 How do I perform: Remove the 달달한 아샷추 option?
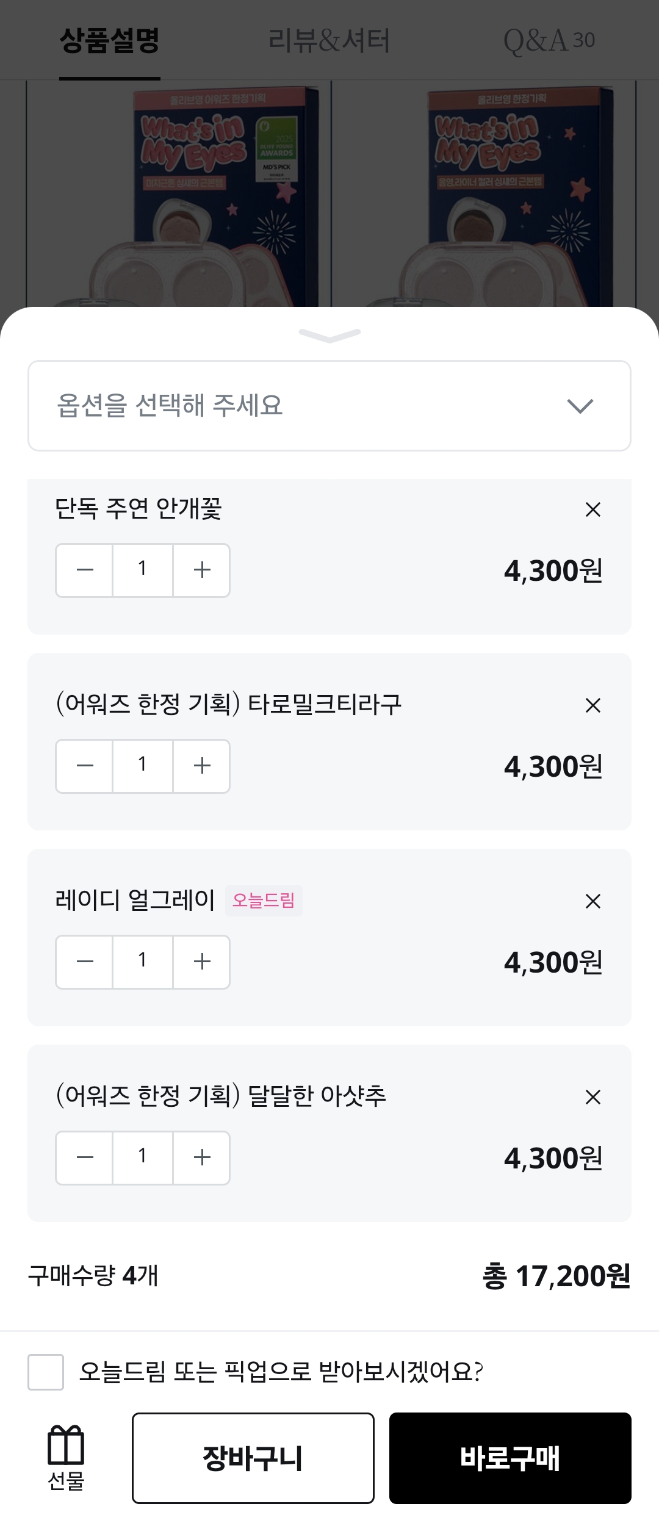[x=592, y=1097]
